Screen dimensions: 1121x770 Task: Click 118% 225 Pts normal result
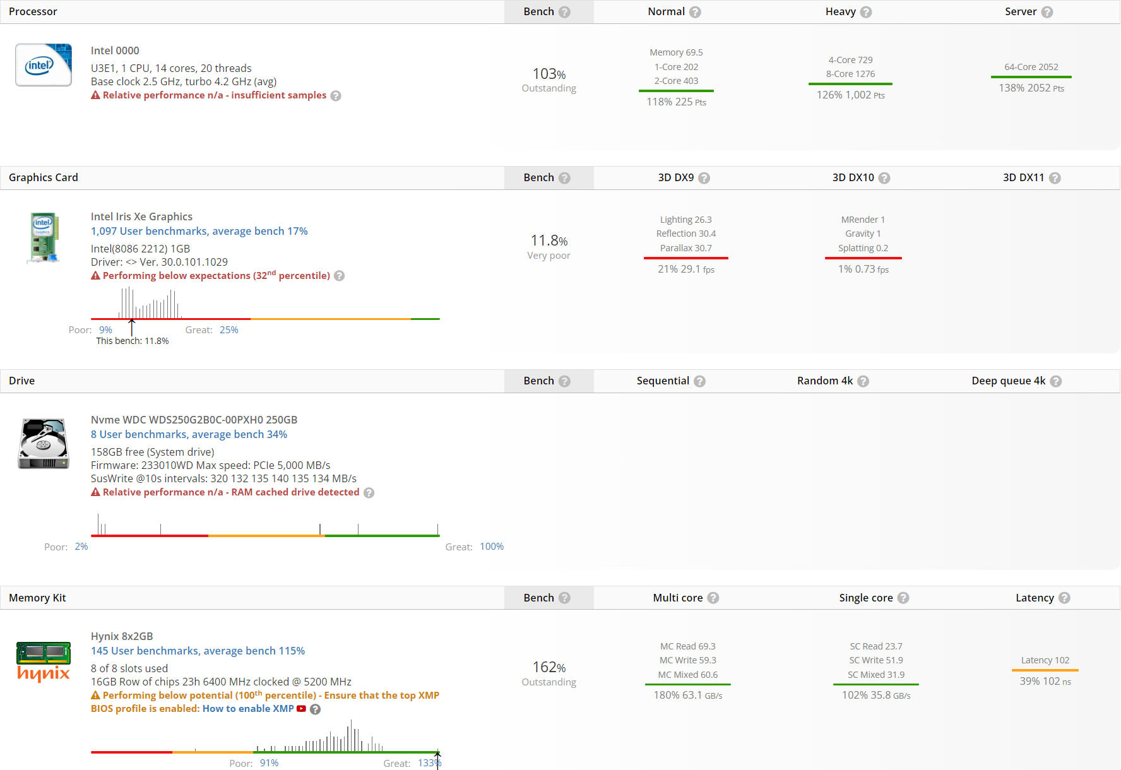[x=676, y=102]
